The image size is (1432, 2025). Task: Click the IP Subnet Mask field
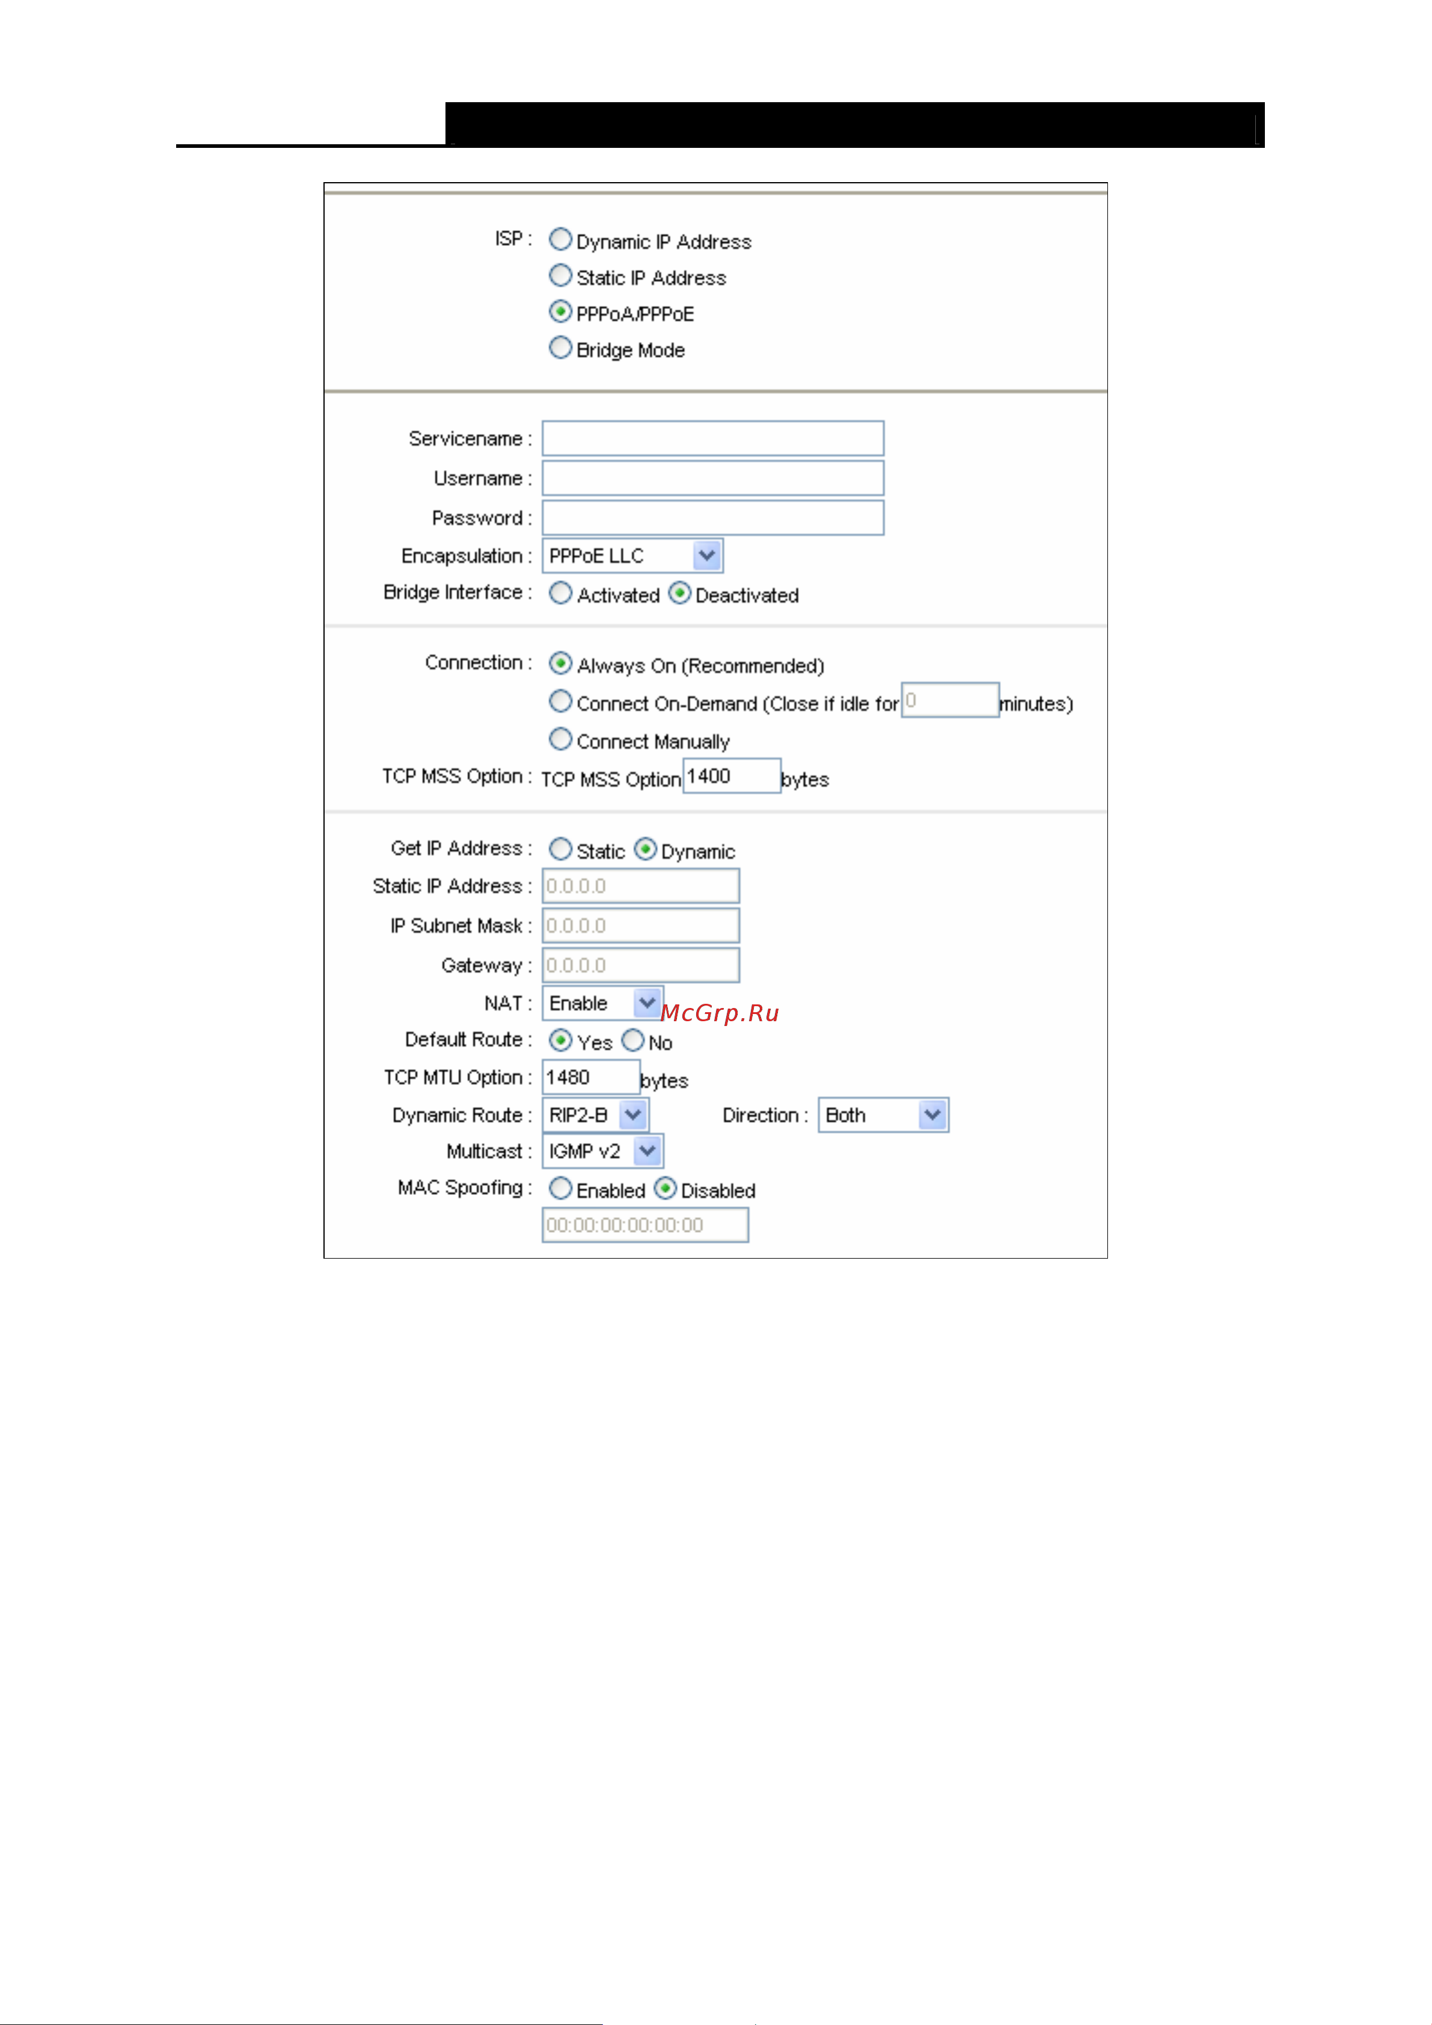tap(641, 926)
